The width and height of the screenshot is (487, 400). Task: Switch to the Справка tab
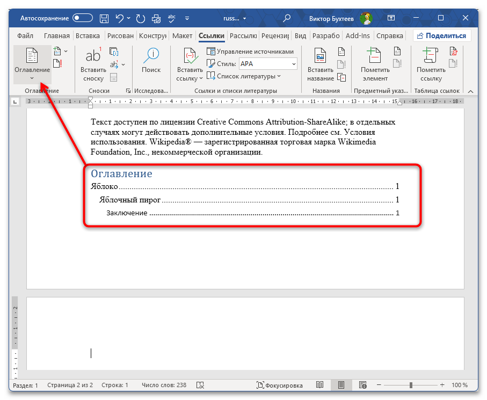pos(389,36)
